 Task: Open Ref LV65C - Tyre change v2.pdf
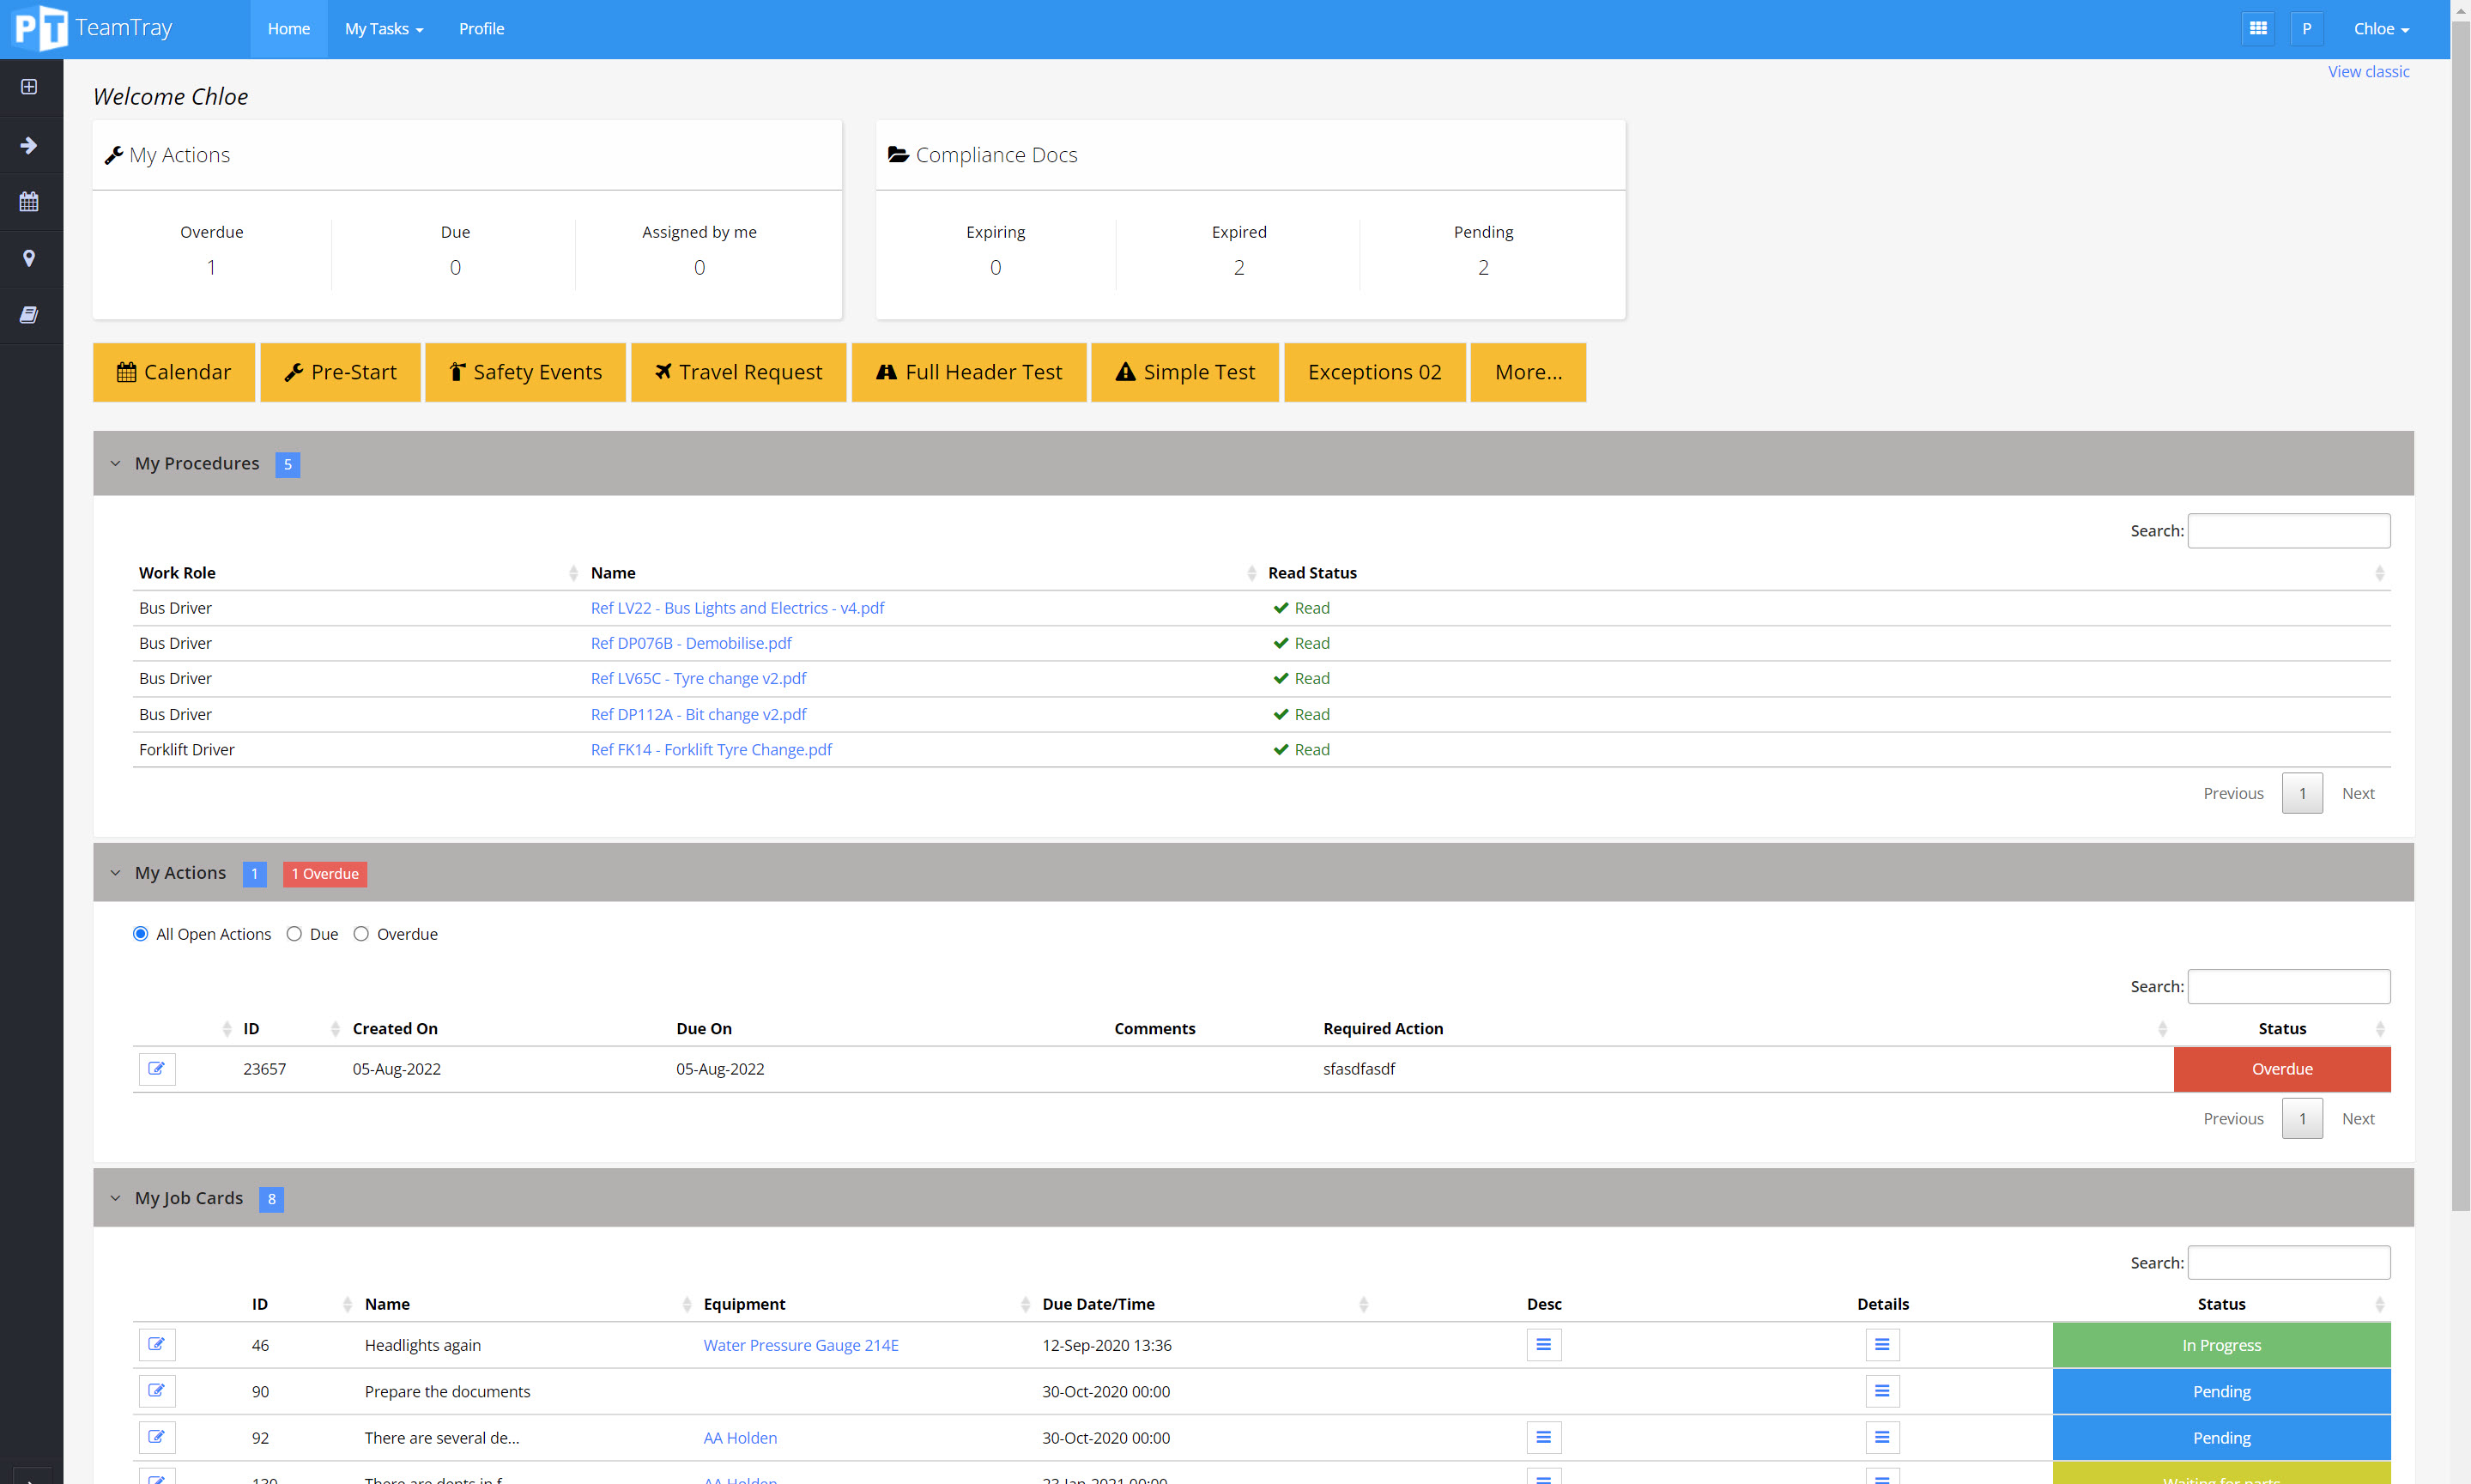698,678
